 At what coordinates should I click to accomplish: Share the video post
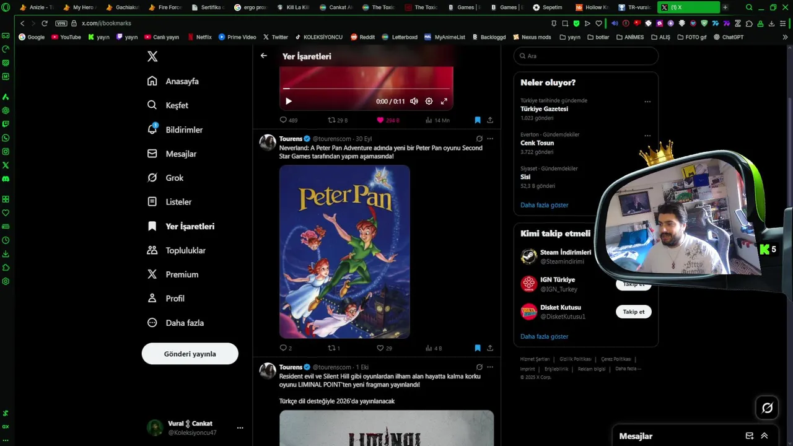[x=490, y=120]
